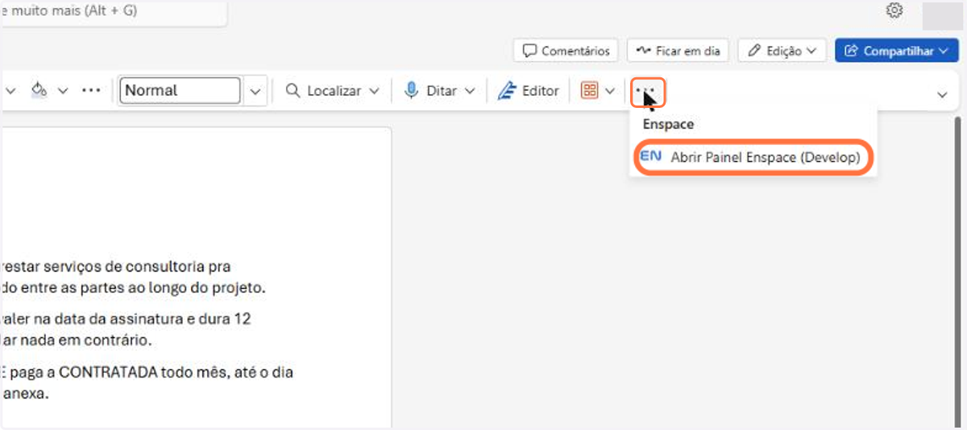Click the search box (Alt + G)
The width and height of the screenshot is (967, 430).
point(113,13)
